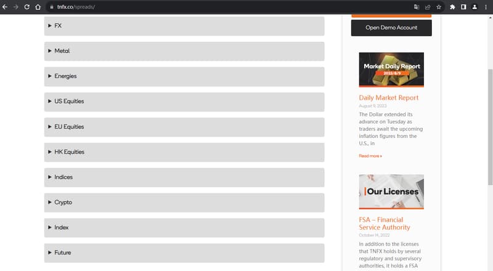This screenshot has height=271, width=493.
Task: Open the Our Licenses thumbnail
Action: (391, 192)
